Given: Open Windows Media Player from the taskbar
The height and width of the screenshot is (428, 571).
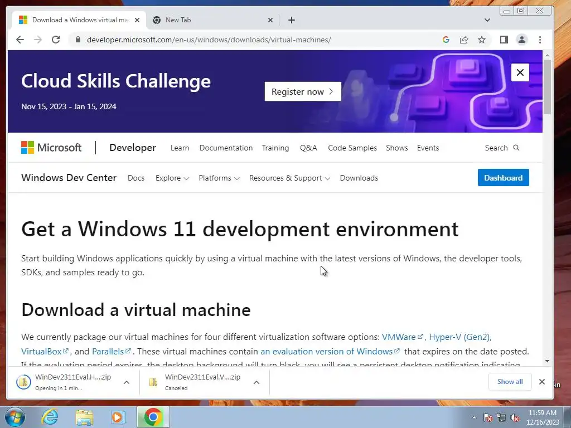Looking at the screenshot, I should point(118,417).
